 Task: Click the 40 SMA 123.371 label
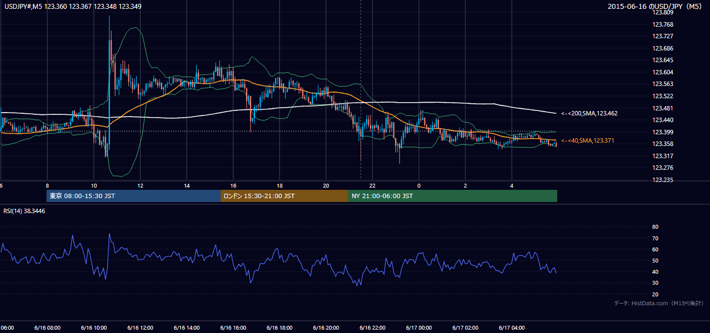coord(588,141)
